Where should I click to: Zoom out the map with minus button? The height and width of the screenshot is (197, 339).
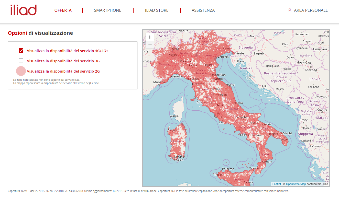150,45
